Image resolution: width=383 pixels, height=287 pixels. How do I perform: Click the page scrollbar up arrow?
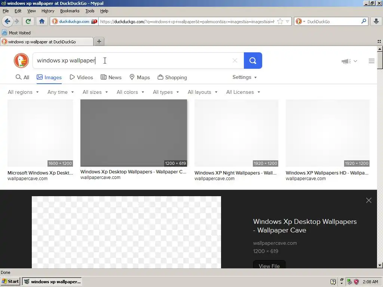[380, 49]
